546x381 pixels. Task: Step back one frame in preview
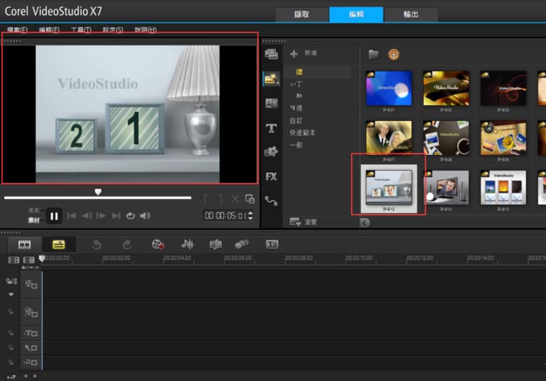pos(86,216)
